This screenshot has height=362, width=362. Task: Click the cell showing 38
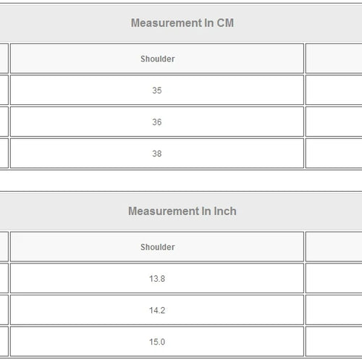(157, 153)
